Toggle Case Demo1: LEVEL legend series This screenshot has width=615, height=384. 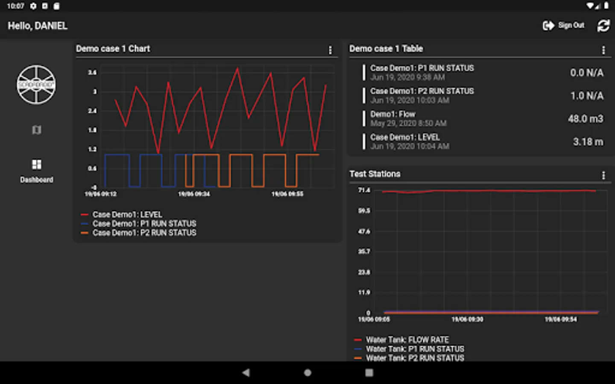coord(121,214)
